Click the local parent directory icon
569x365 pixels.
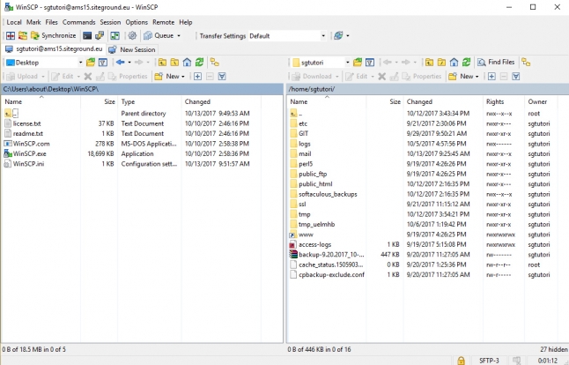click(162, 63)
